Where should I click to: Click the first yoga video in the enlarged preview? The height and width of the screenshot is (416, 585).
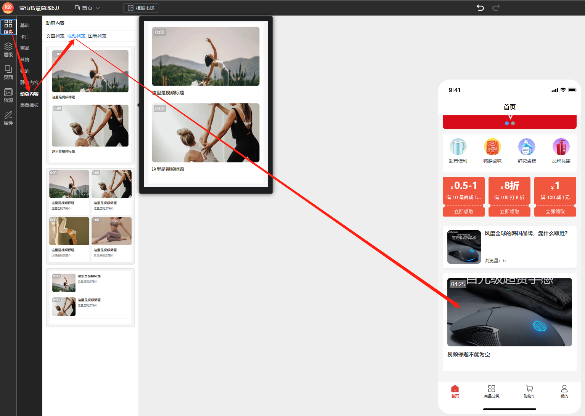click(206, 56)
